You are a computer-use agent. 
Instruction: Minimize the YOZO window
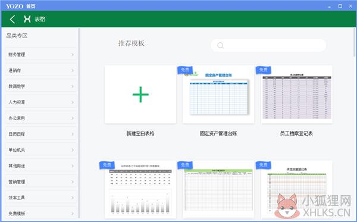(x=330, y=7)
